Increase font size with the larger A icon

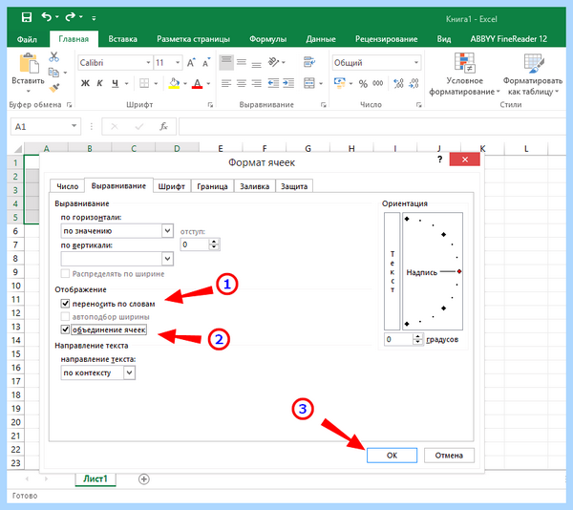191,62
